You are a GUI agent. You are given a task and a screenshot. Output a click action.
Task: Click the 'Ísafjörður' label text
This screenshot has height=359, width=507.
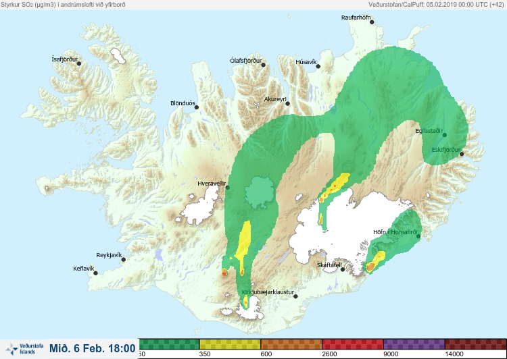[x=65, y=59]
